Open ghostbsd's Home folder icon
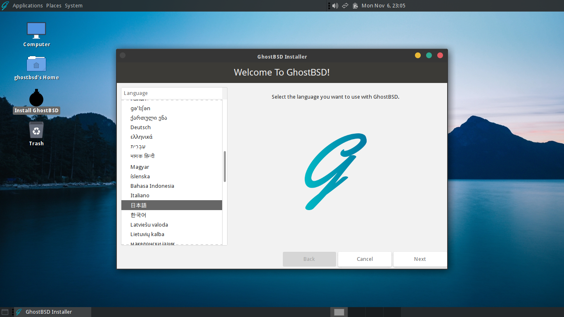Viewport: 564px width, 317px height. pos(36,64)
